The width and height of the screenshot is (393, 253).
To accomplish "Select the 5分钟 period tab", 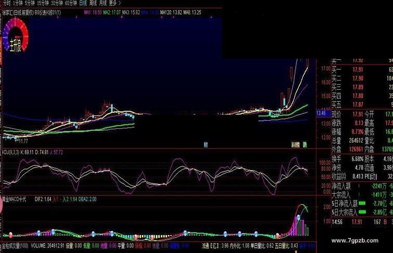I will click(x=30, y=3).
